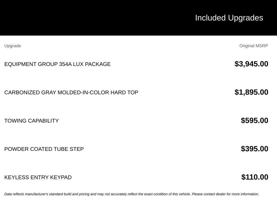Select the Keyless Entry Keypad upgrade

pos(38,177)
